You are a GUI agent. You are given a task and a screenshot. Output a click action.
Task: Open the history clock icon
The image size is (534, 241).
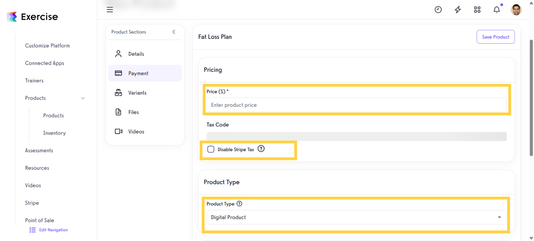[438, 9]
